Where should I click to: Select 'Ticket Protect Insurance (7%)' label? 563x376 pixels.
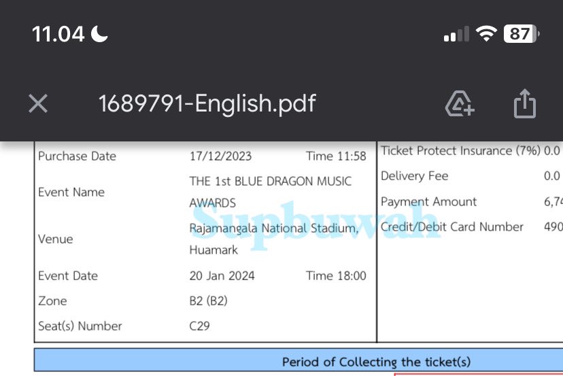point(460,151)
